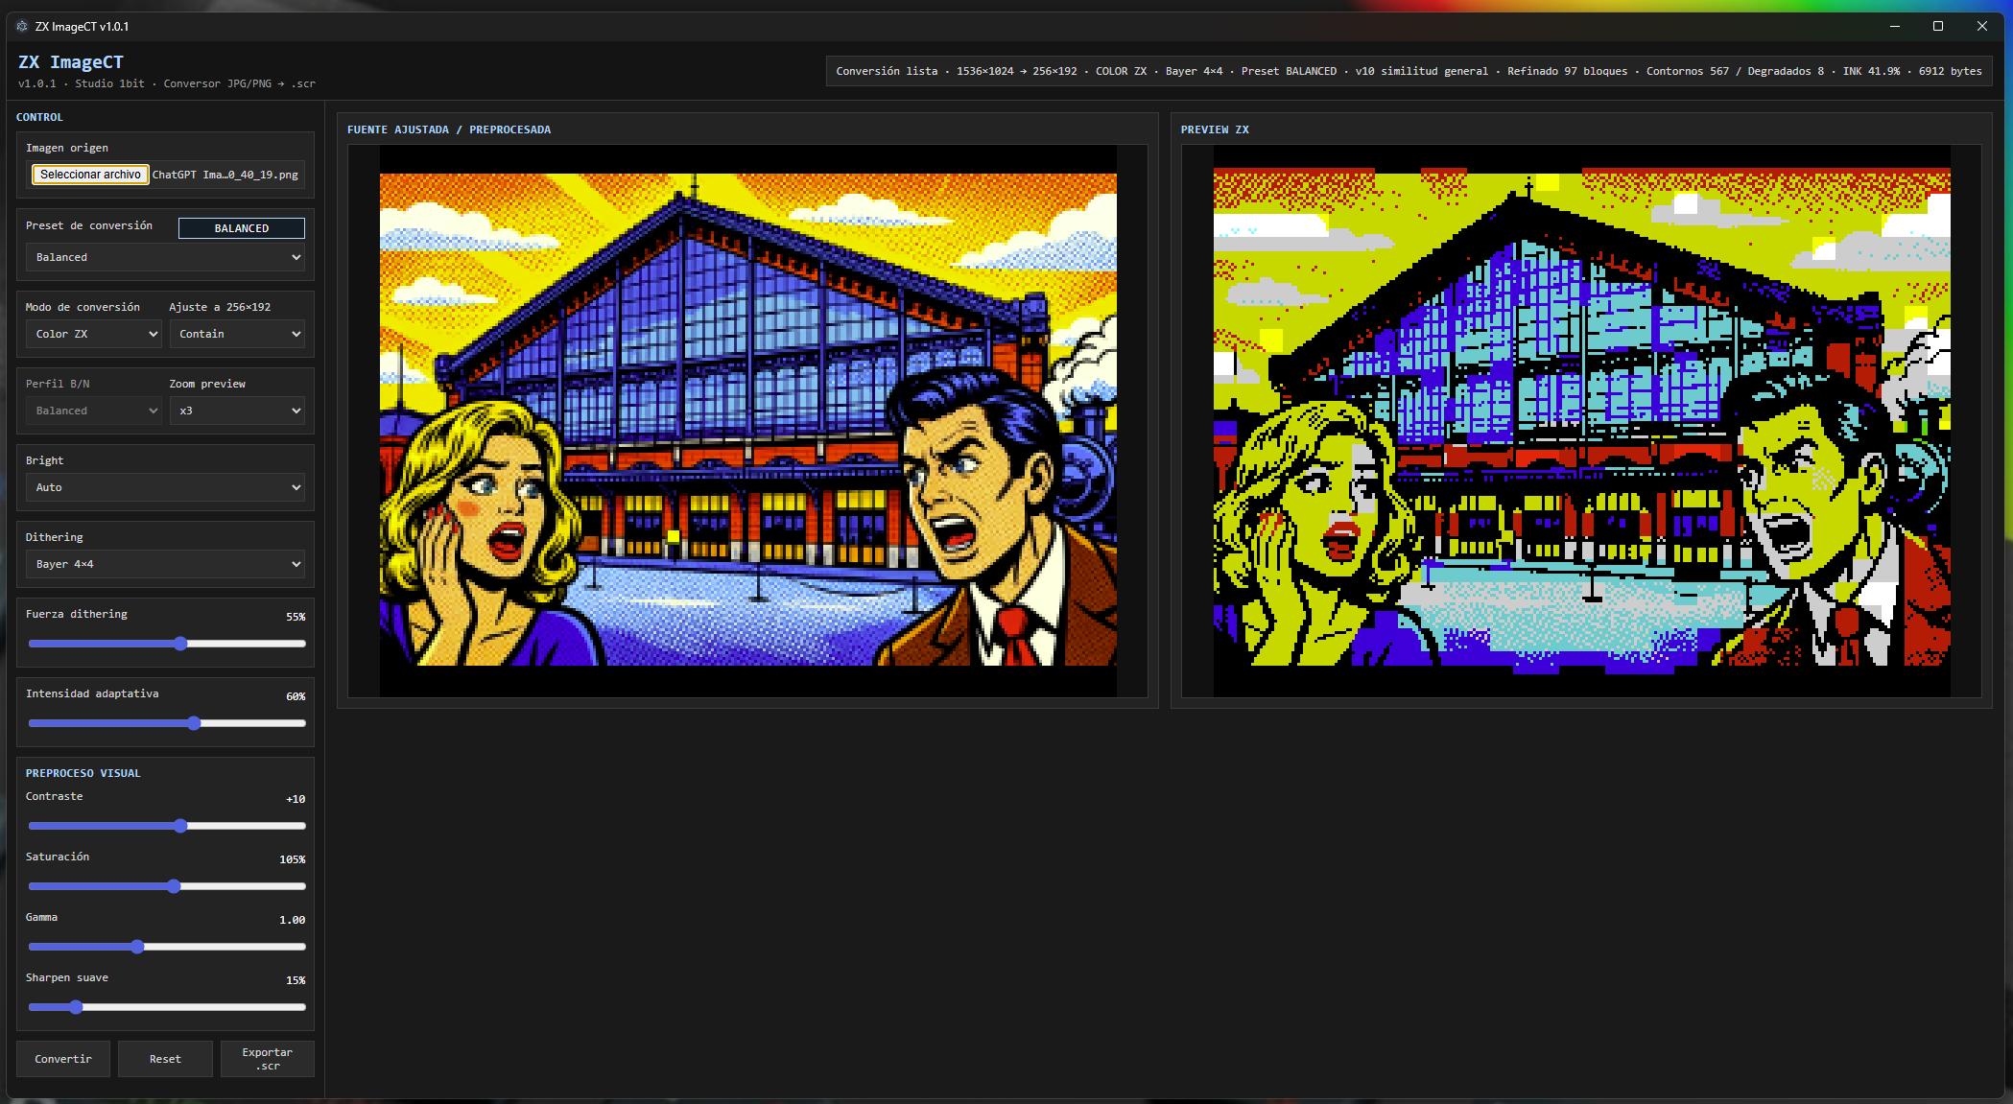Expand the Bright Auto dropdown
The height and width of the screenshot is (1104, 2013).
coord(165,487)
